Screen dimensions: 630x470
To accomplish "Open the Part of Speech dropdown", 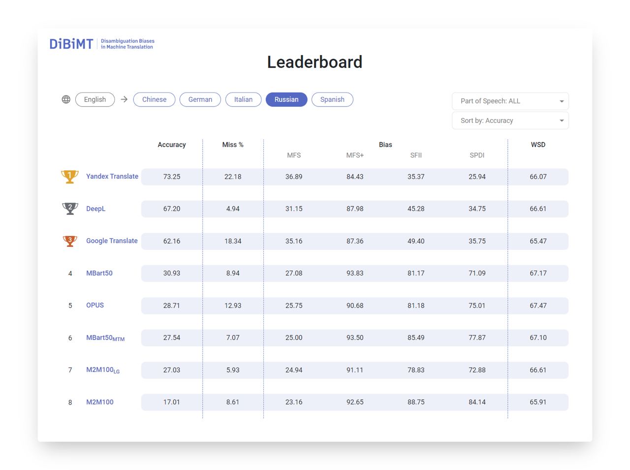I will tap(510, 101).
